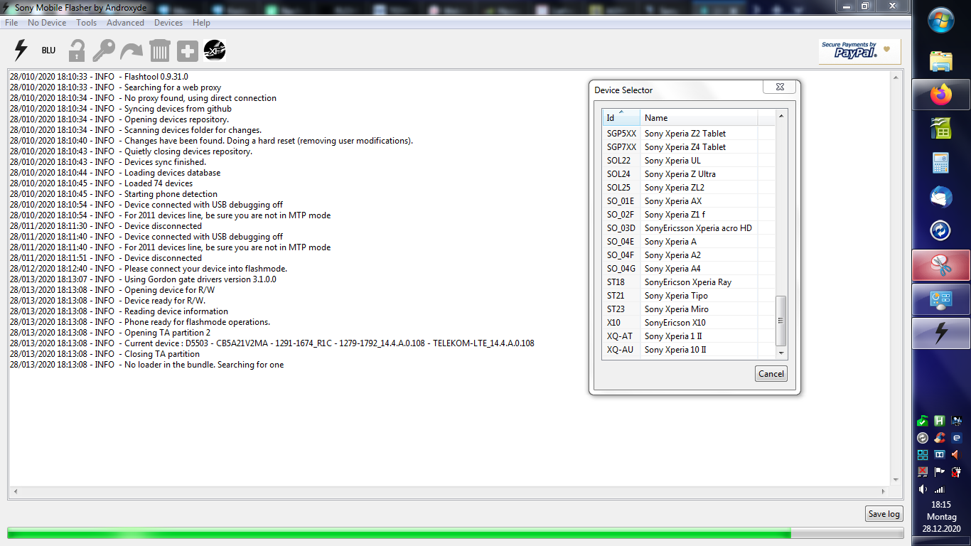Select SO_03D Xperia acro HD row
Viewport: 971px width, 546px height.
click(689, 227)
